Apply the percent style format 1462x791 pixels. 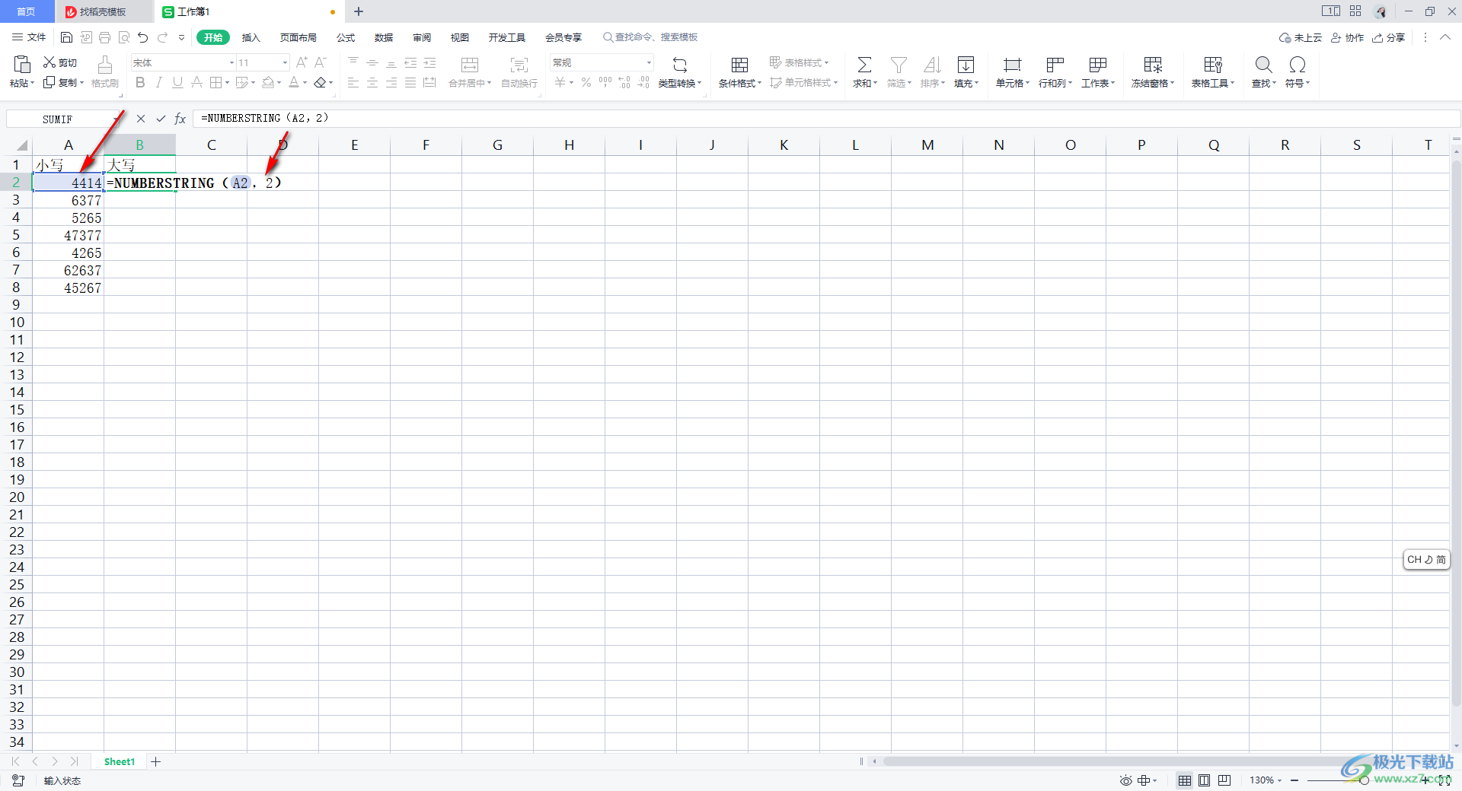point(586,82)
